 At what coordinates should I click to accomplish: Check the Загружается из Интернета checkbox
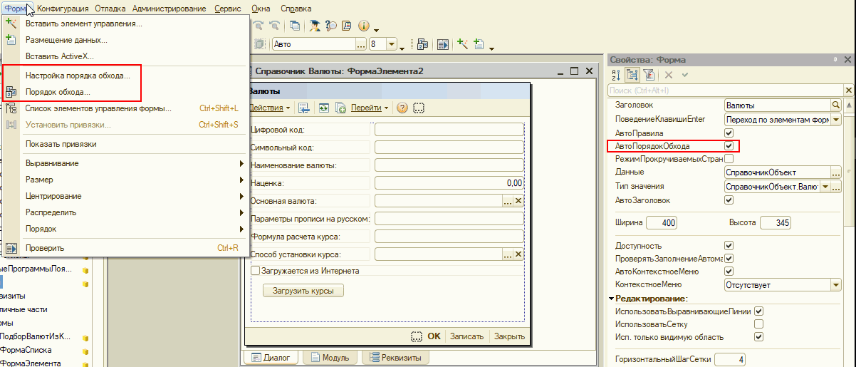tap(256, 271)
